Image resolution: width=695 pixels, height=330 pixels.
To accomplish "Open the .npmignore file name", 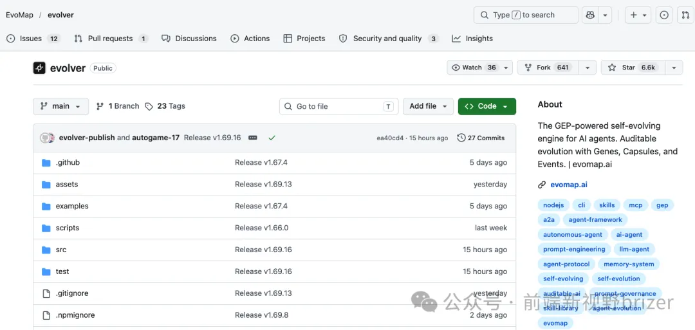I will coord(75,315).
